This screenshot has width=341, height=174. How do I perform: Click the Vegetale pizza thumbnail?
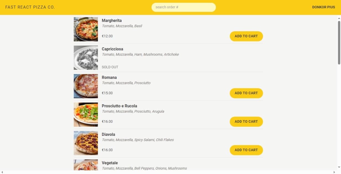pos(86,165)
